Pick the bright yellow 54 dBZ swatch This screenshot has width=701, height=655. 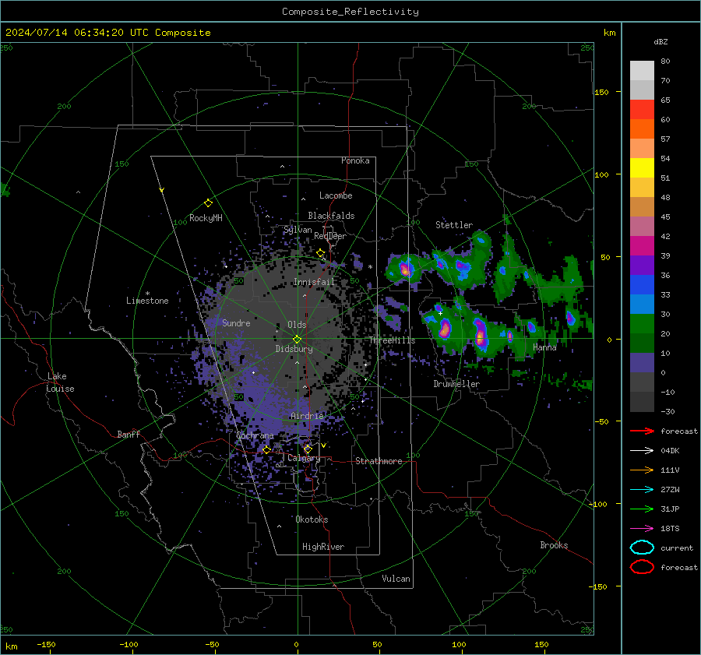(x=642, y=167)
